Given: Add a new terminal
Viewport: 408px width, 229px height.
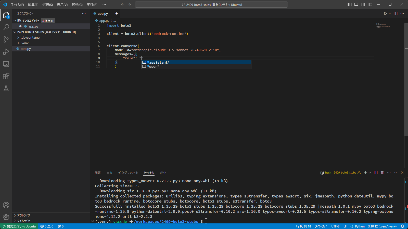Looking at the screenshot, I should (x=365, y=173).
